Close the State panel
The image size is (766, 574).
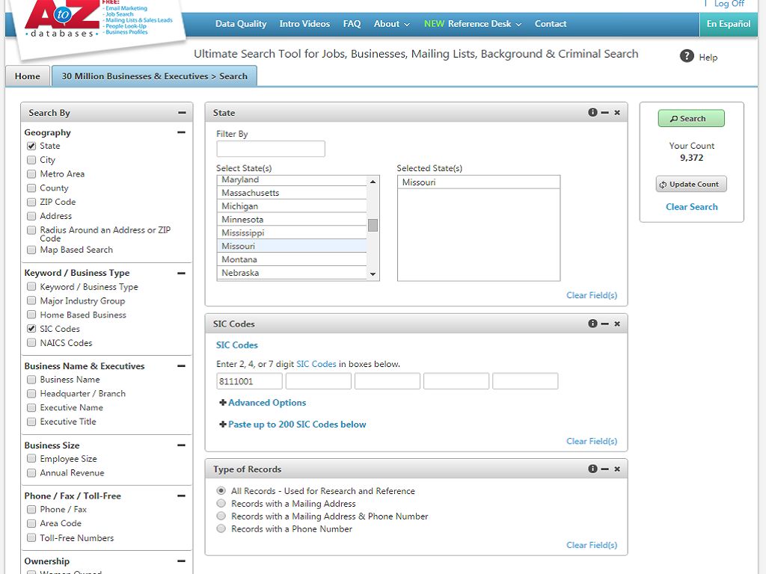click(617, 112)
